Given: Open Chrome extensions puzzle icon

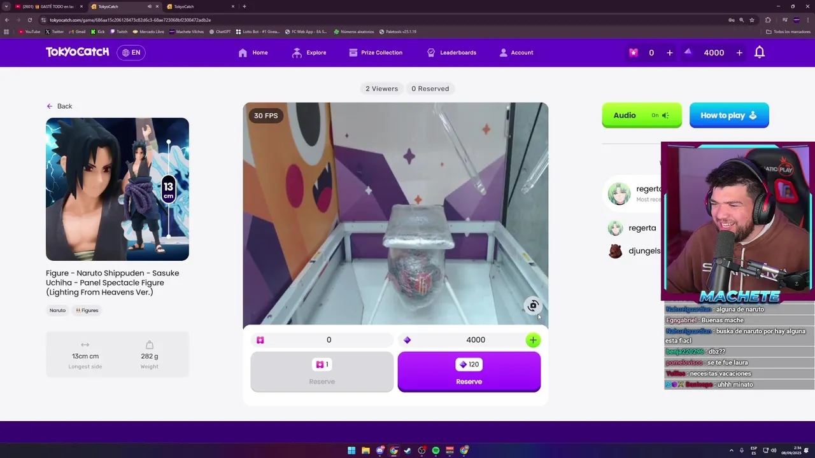Looking at the screenshot, I should tap(768, 20).
